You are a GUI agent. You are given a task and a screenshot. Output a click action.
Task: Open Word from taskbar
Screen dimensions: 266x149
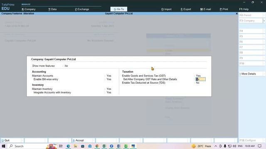pos(118,146)
